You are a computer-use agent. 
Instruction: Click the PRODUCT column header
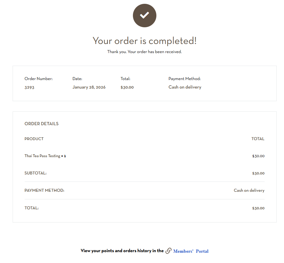pos(34,139)
